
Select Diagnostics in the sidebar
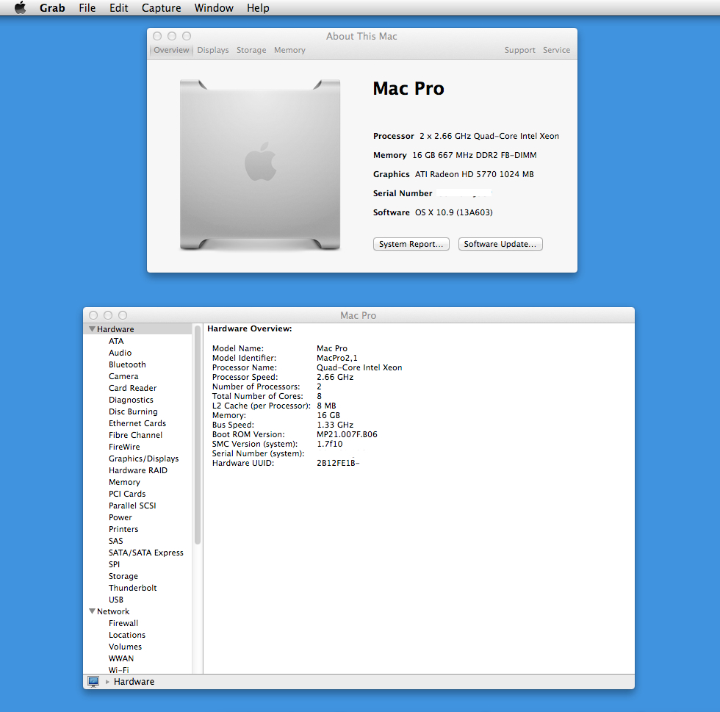point(131,400)
